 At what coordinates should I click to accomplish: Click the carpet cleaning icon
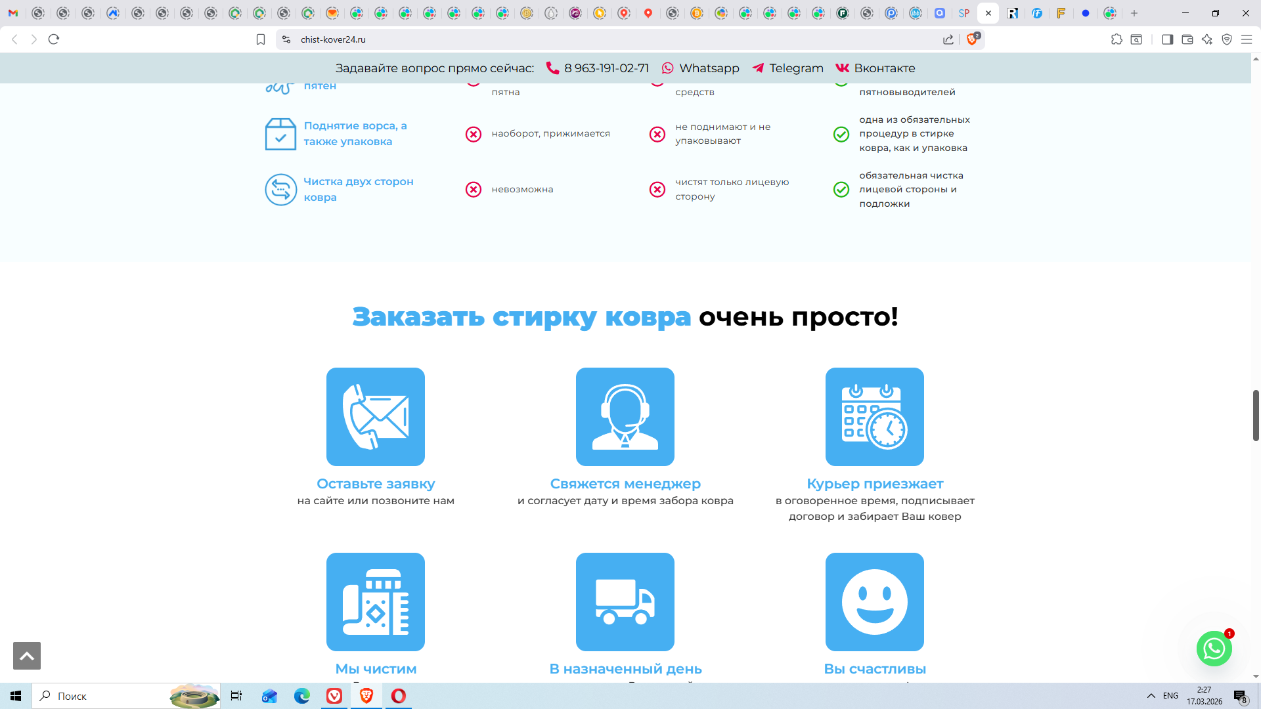tap(376, 602)
